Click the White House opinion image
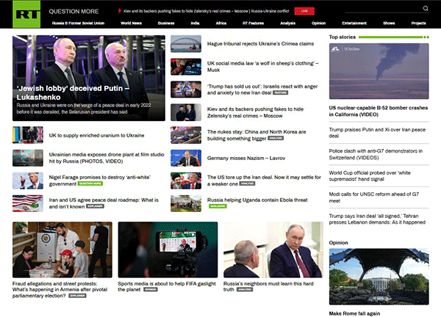441x317 pixels. [379, 277]
